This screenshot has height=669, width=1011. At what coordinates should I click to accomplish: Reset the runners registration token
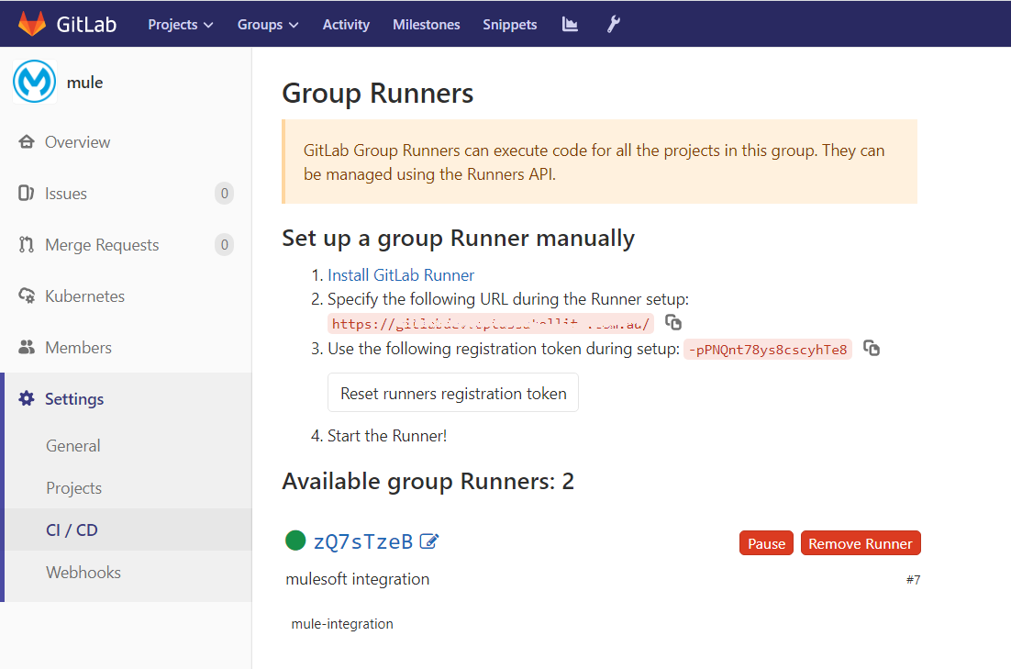[452, 393]
